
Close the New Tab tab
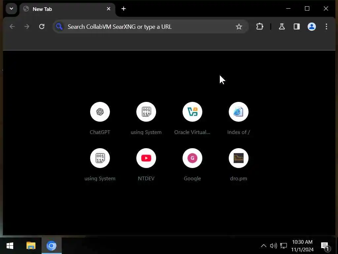pyautogui.click(x=108, y=9)
